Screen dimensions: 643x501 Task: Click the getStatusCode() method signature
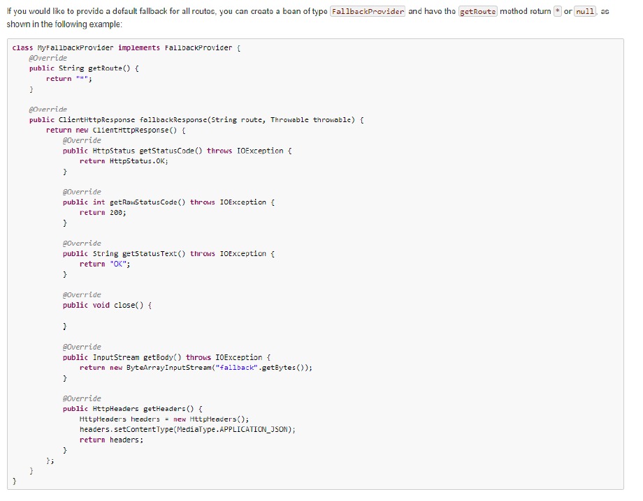(177, 151)
